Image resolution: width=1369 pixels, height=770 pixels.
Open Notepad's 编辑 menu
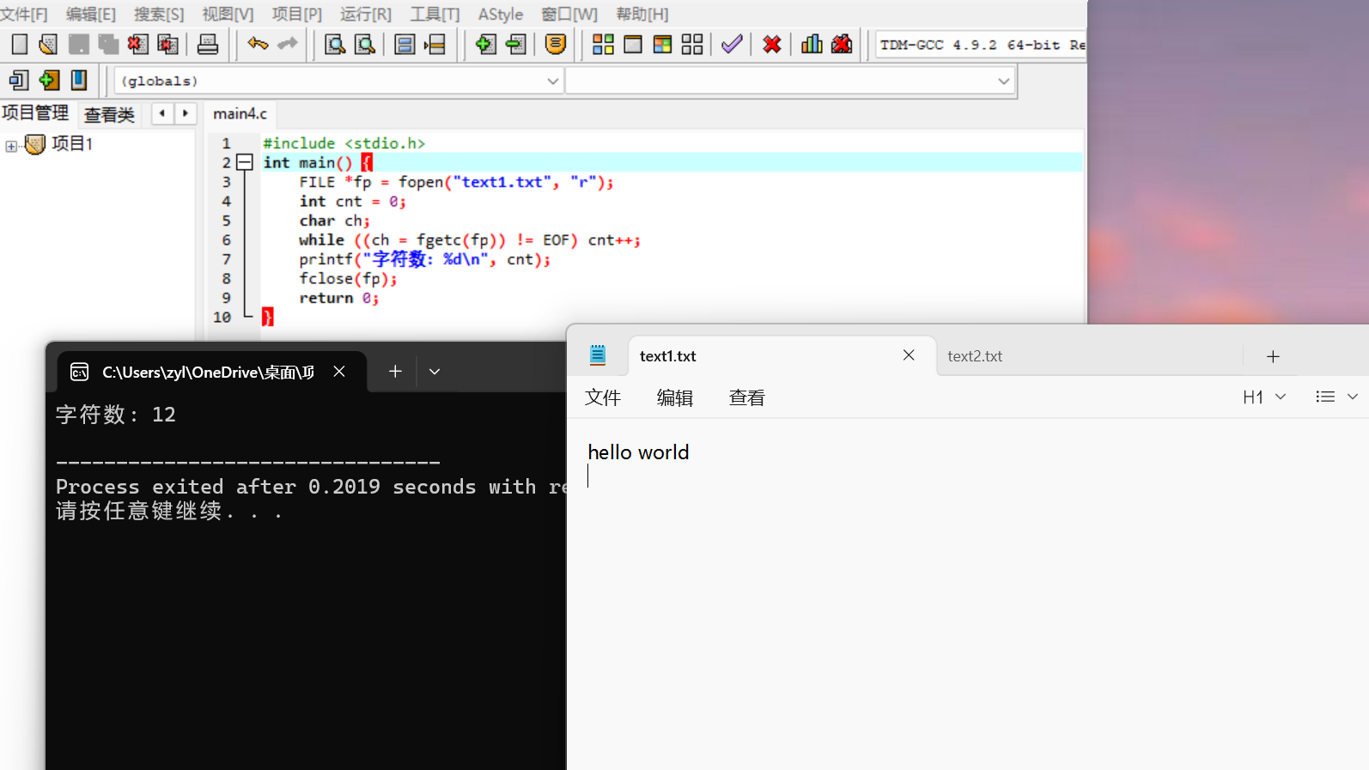[675, 397]
